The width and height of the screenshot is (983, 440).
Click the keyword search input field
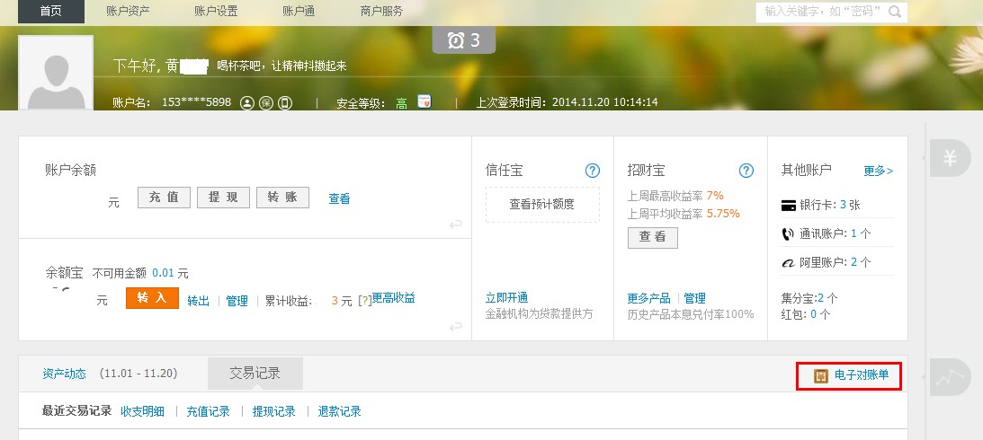tap(820, 12)
